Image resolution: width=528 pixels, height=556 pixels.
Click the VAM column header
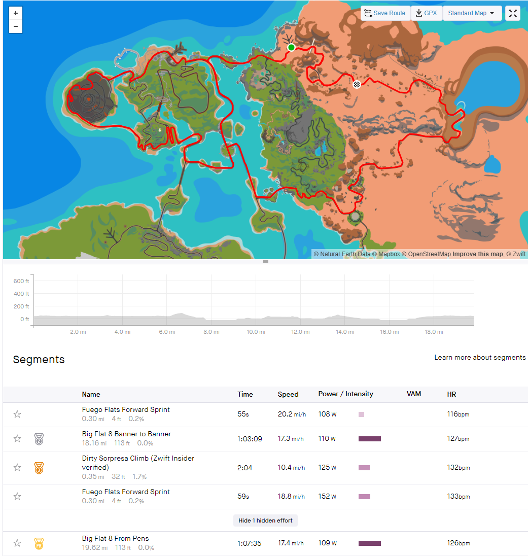tap(413, 394)
